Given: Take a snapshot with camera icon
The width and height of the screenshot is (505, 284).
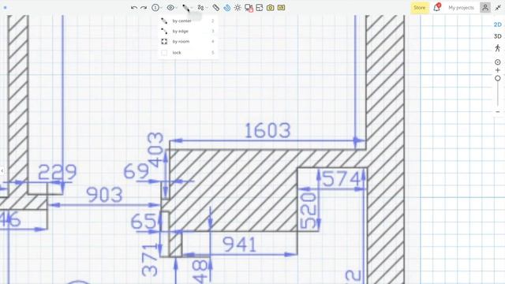Looking at the screenshot, I should (270, 7).
